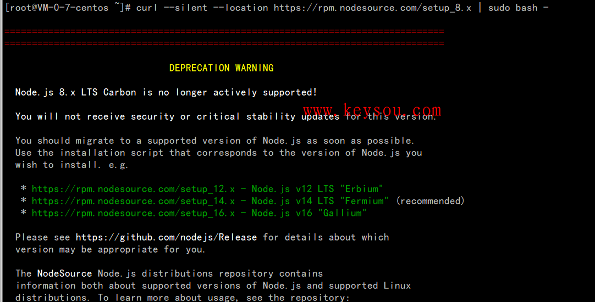595x302 pixels.
Task: Click the lower red separator line
Action: coord(224,43)
